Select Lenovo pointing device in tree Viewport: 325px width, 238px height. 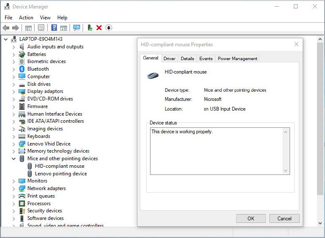[61, 174]
